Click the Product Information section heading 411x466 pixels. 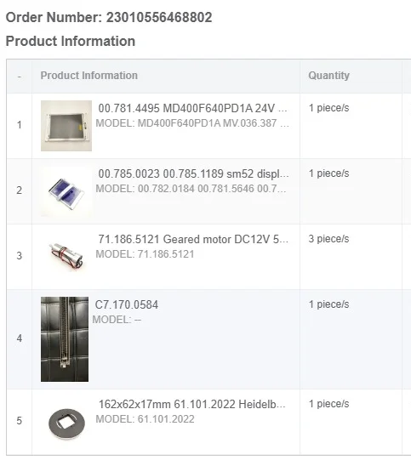71,41
